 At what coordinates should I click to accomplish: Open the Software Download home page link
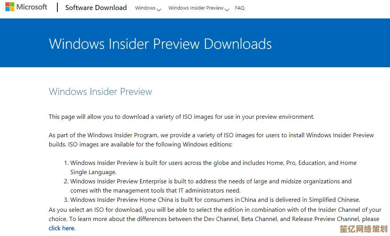coord(96,7)
